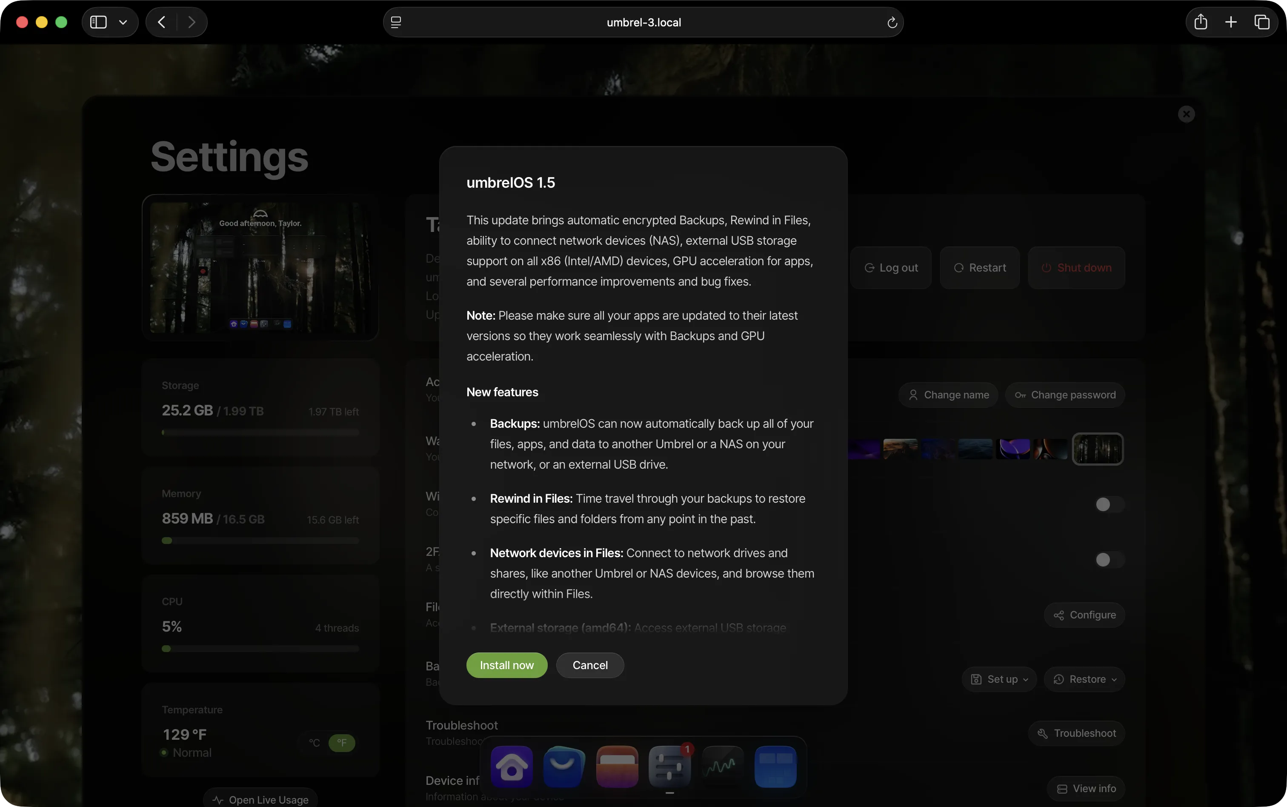Screen dimensions: 1287x807
Task: Close the Settings panel with X
Action: pyautogui.click(x=1186, y=114)
